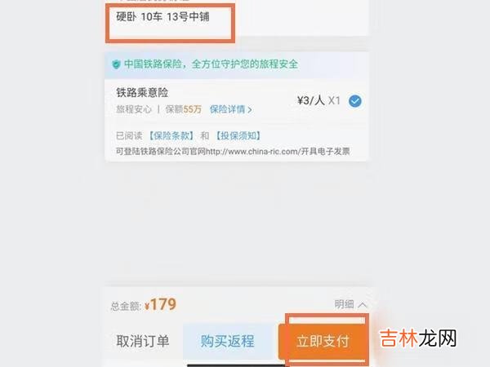Open the 【保险条款】 insurance terms link
Screen dimensions: 490x367
pos(171,135)
